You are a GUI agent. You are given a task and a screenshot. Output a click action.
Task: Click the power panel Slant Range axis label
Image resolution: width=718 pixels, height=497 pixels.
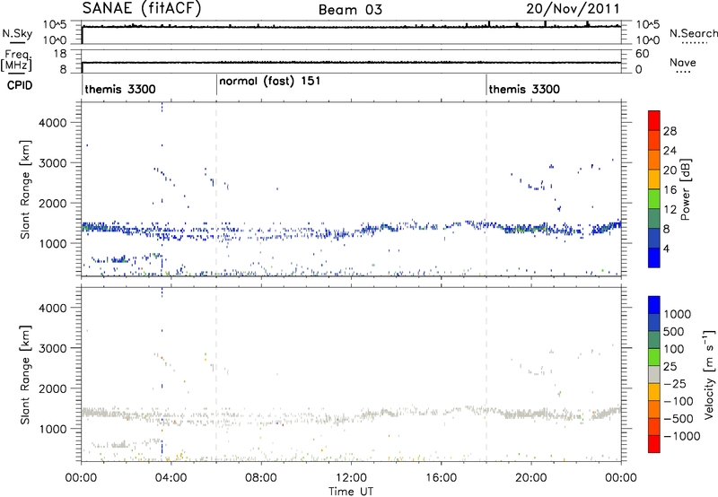[x=25, y=189]
